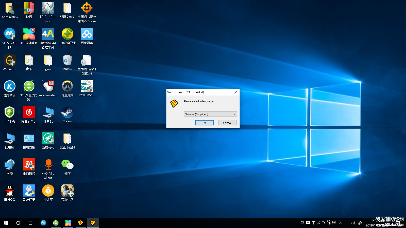Close the Sandboxie language dialog
The image size is (406, 228).
pos(236,92)
